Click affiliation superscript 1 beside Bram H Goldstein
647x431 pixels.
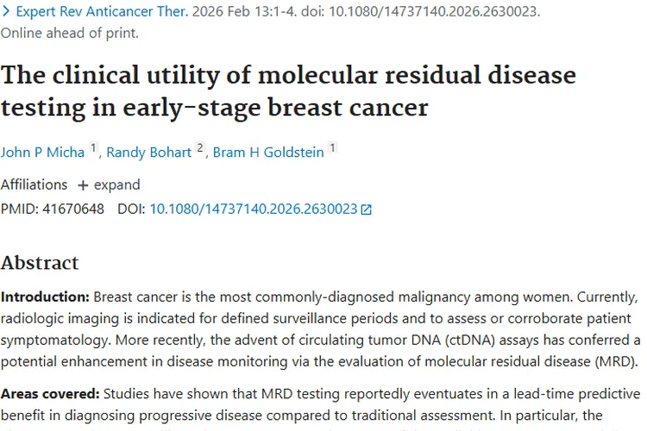[333, 148]
